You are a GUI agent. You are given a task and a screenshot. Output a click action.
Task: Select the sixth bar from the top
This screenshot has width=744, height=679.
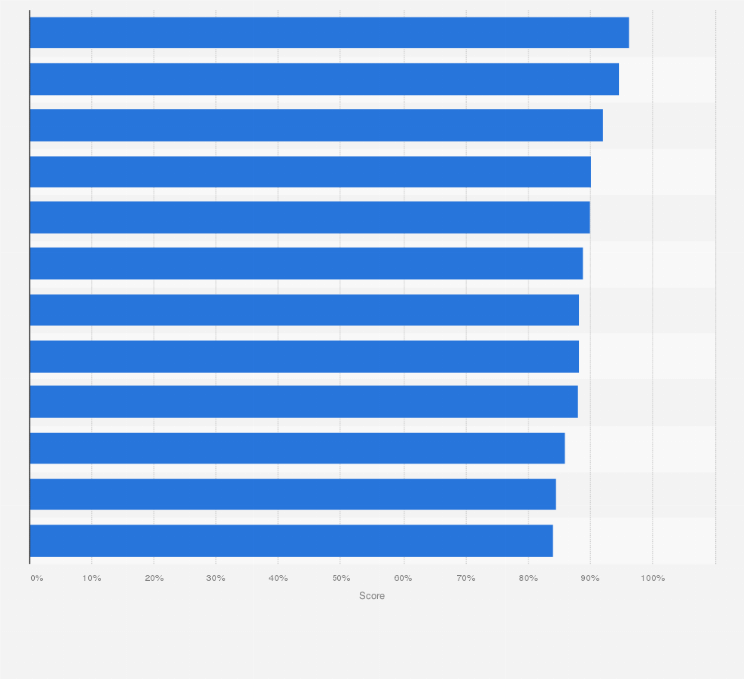(306, 263)
